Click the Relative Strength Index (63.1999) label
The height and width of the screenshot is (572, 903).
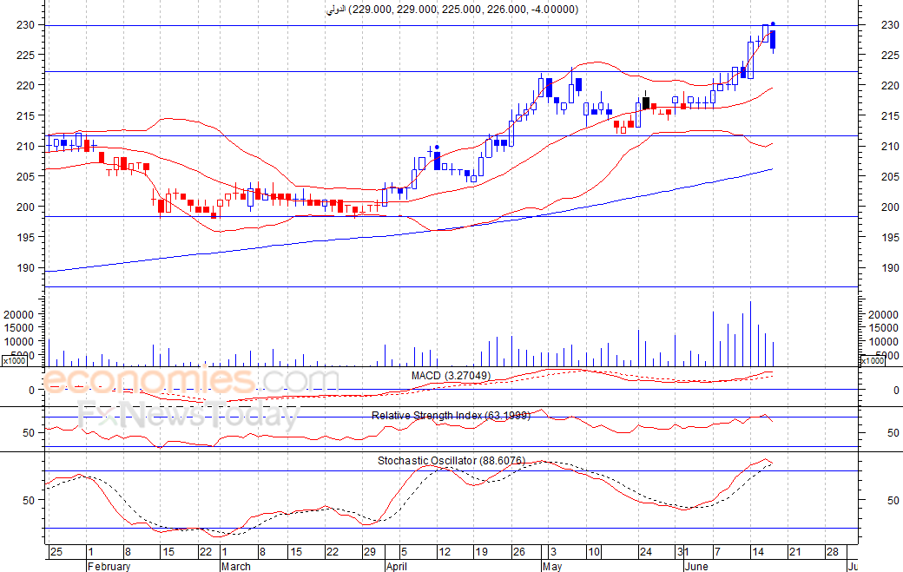click(451, 416)
